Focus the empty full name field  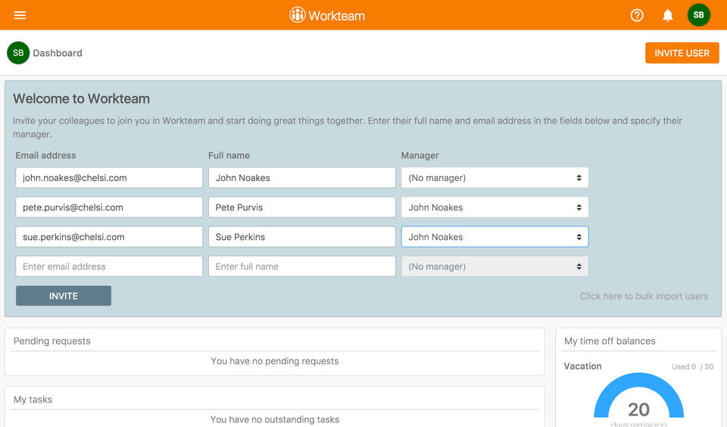[301, 266]
